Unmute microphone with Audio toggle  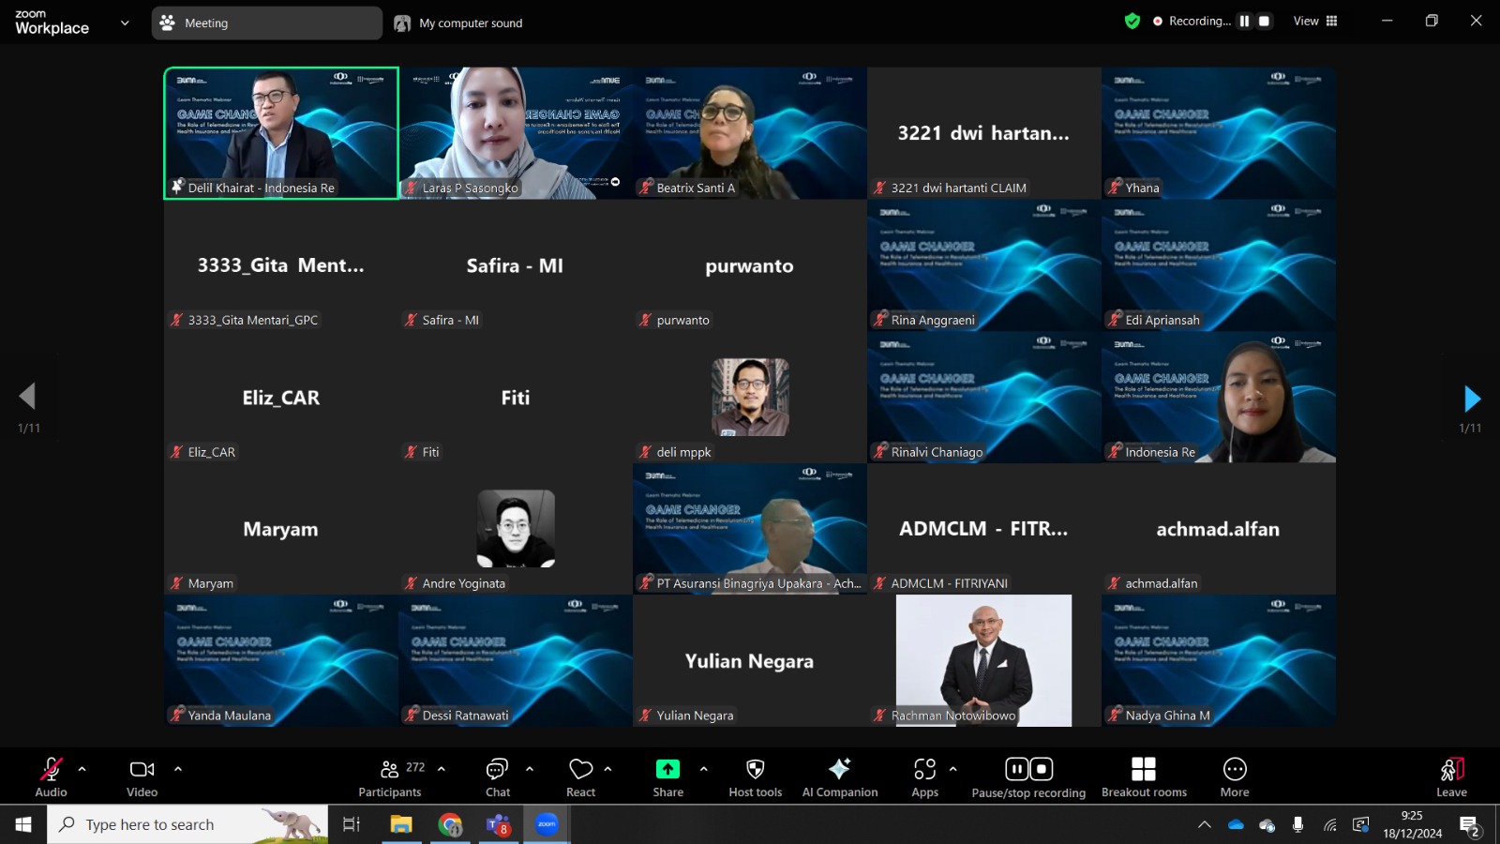click(52, 778)
